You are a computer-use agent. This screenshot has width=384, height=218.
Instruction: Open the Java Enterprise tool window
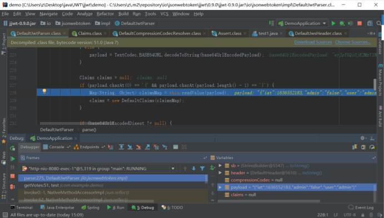coord(57,207)
